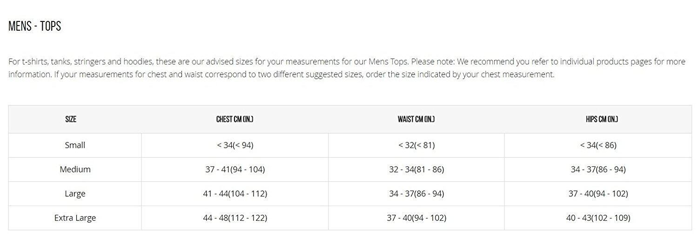Click the Medium chest cell 37 - 41(94 - 104)

(235, 169)
